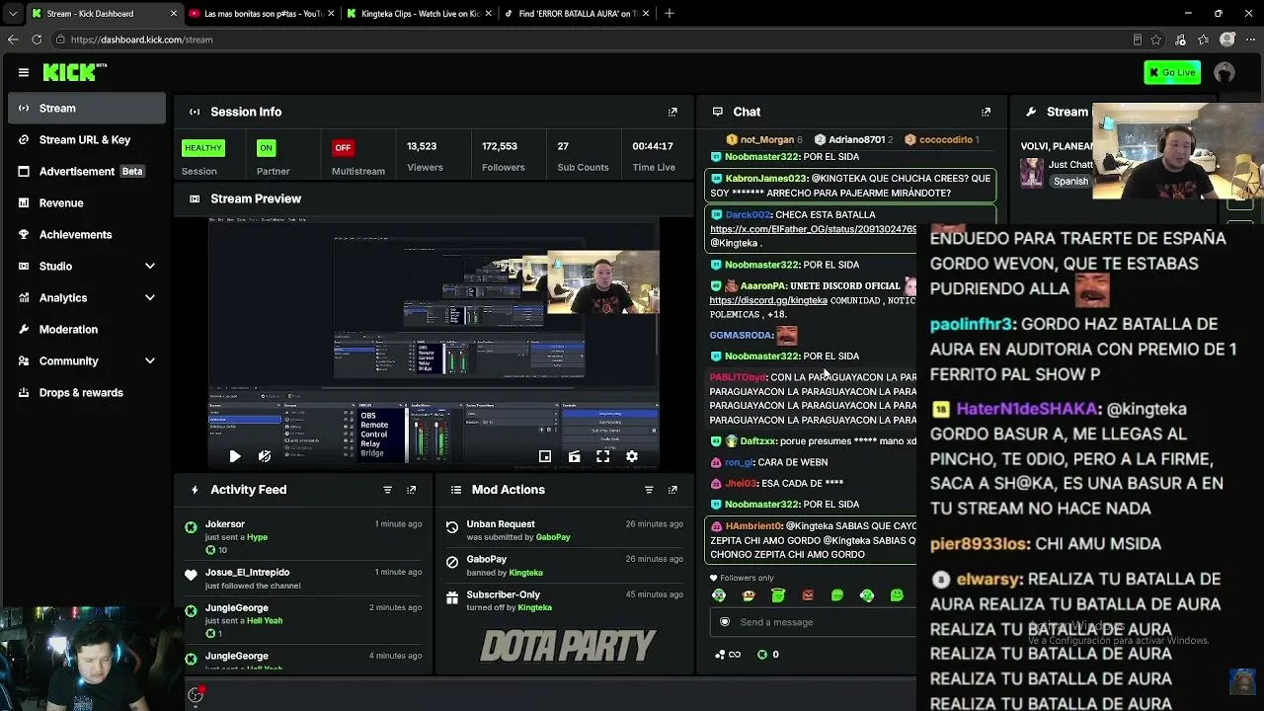Viewport: 1264px width, 711px height.
Task: Open Stream URL & Key page
Action: point(87,139)
